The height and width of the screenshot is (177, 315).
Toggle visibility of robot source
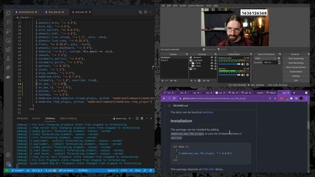click(212, 66)
